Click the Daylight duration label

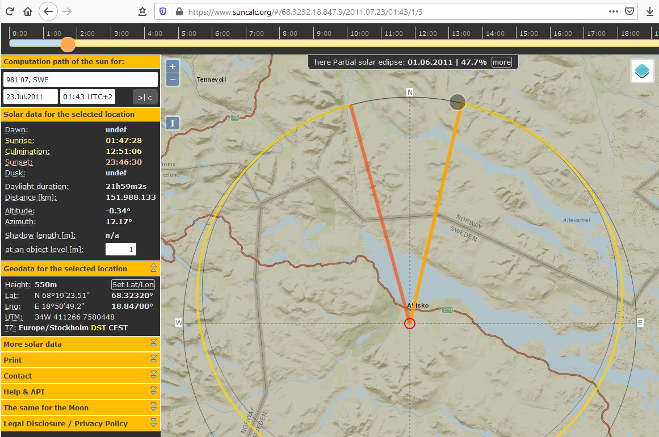tap(36, 187)
